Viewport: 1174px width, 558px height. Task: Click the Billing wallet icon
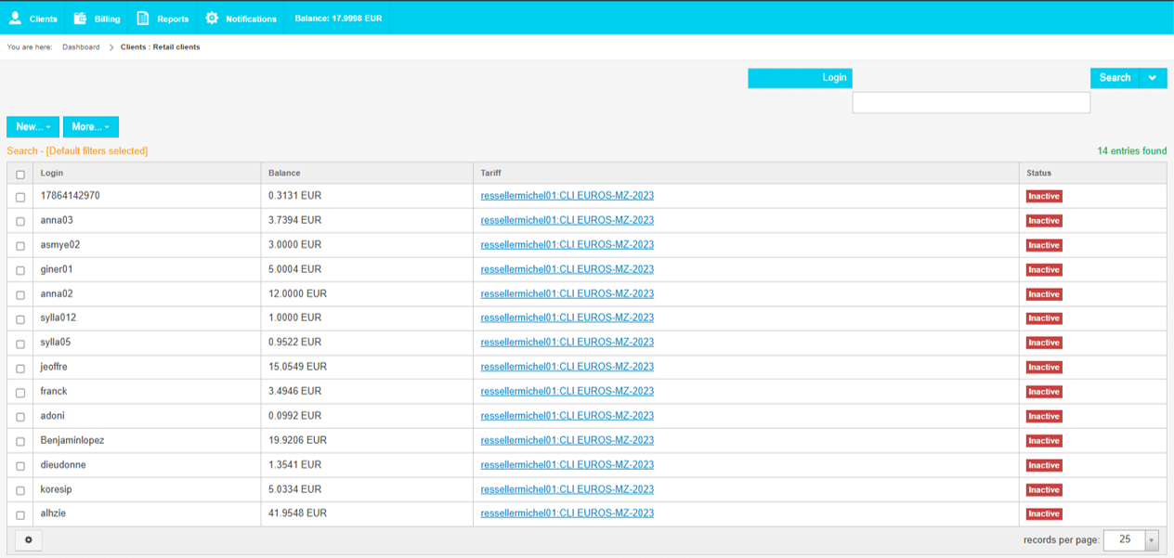coord(80,18)
